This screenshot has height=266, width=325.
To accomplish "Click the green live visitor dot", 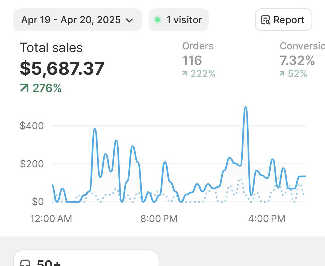I will coord(158,20).
